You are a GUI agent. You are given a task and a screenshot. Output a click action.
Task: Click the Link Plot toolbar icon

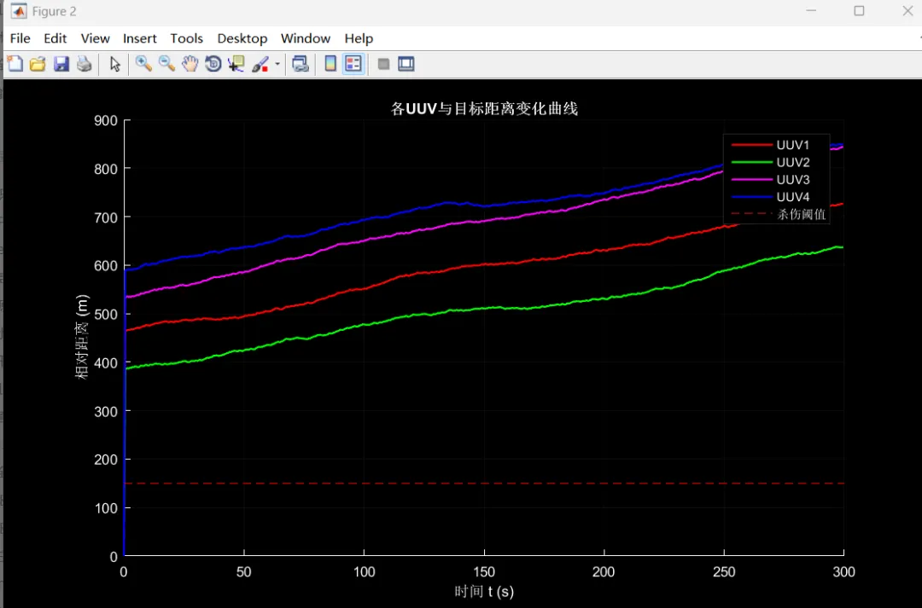(301, 63)
